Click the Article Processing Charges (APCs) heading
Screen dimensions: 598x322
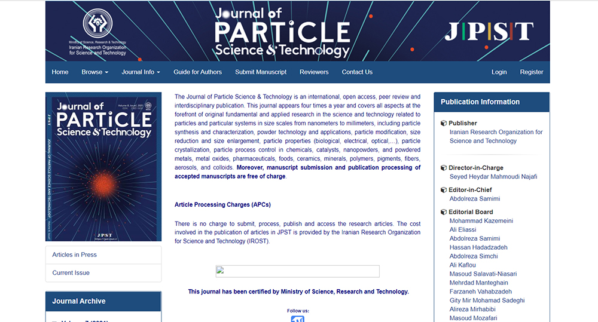[222, 205]
